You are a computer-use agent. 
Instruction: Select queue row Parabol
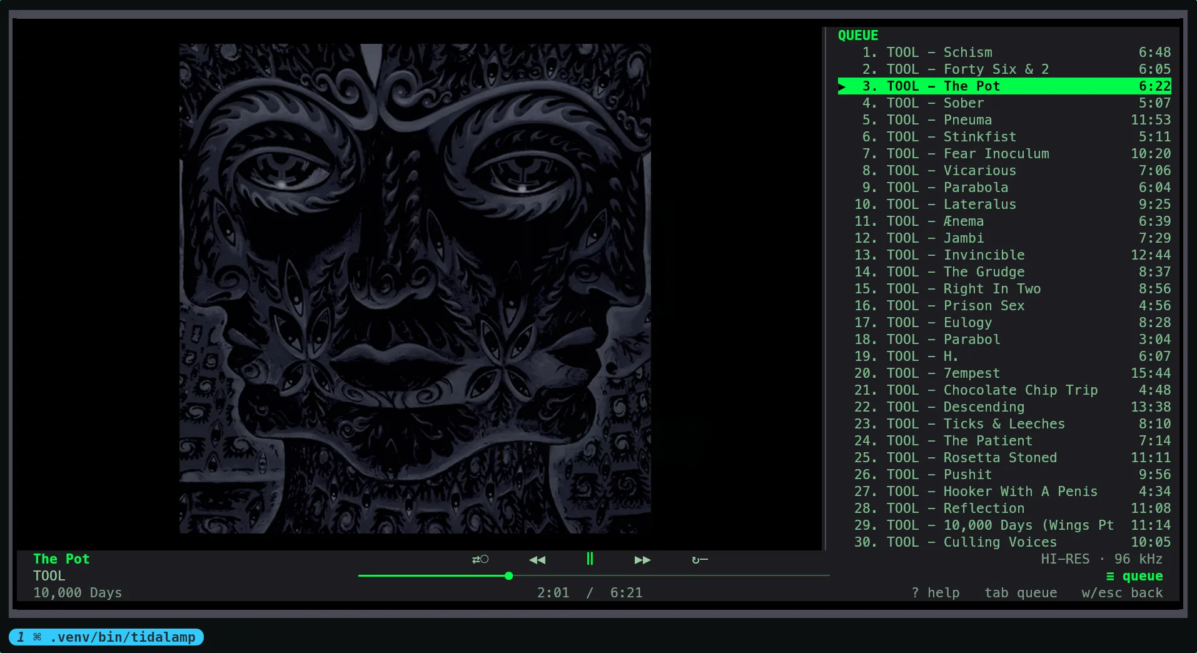1004,340
